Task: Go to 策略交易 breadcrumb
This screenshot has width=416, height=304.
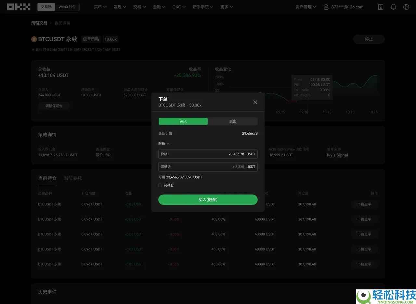Action: 39,23
